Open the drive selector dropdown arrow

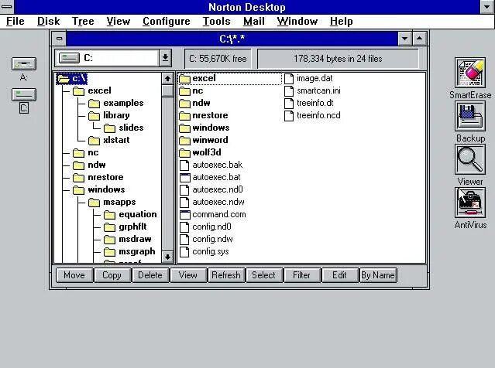(x=165, y=58)
